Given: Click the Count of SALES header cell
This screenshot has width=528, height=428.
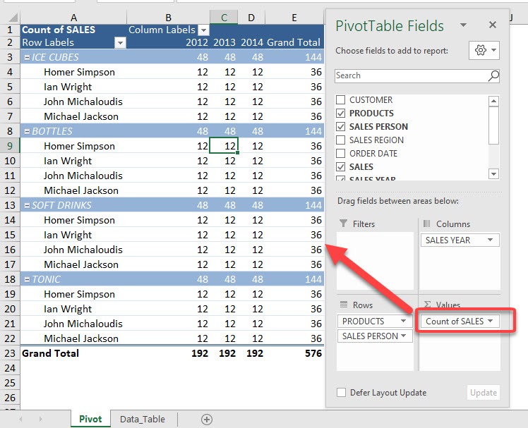Looking at the screenshot, I should [73, 30].
